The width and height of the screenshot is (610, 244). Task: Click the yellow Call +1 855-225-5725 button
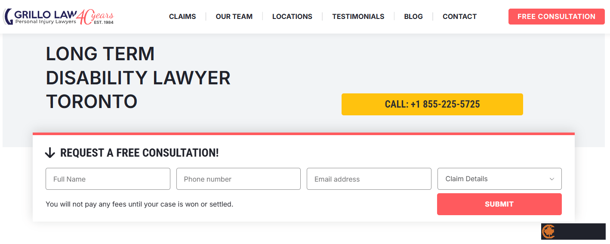pos(432,104)
